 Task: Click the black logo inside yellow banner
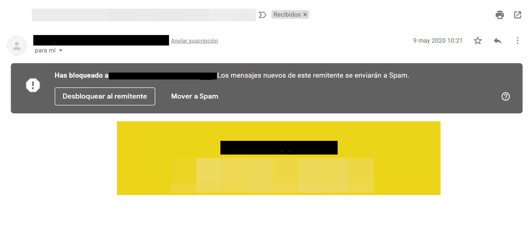(x=279, y=148)
